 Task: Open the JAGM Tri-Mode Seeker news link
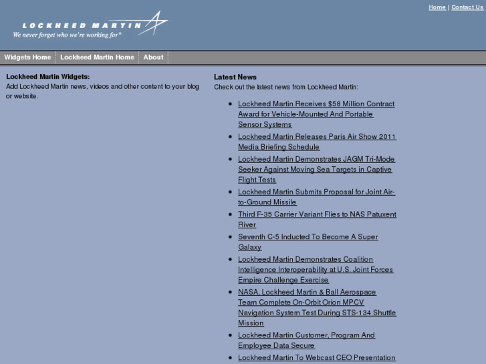[316, 169]
